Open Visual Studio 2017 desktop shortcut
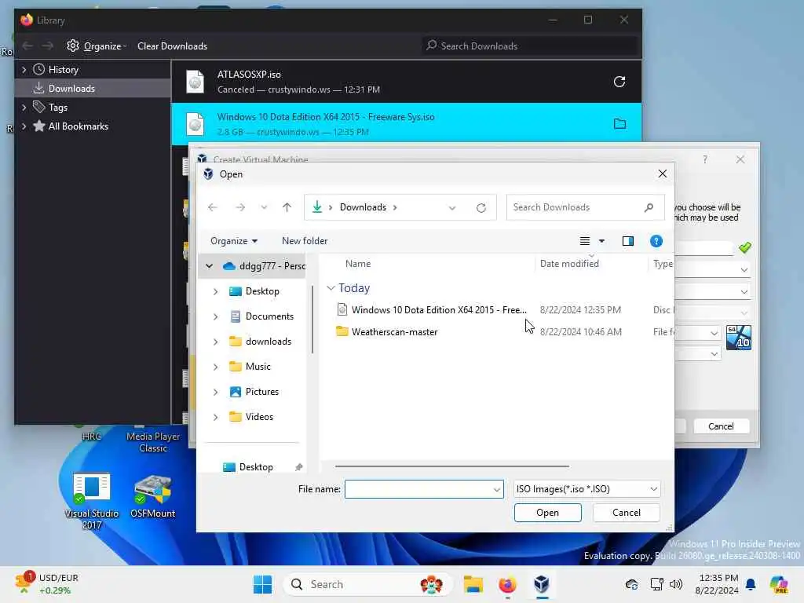Viewport: 804px width, 603px height. 91,501
